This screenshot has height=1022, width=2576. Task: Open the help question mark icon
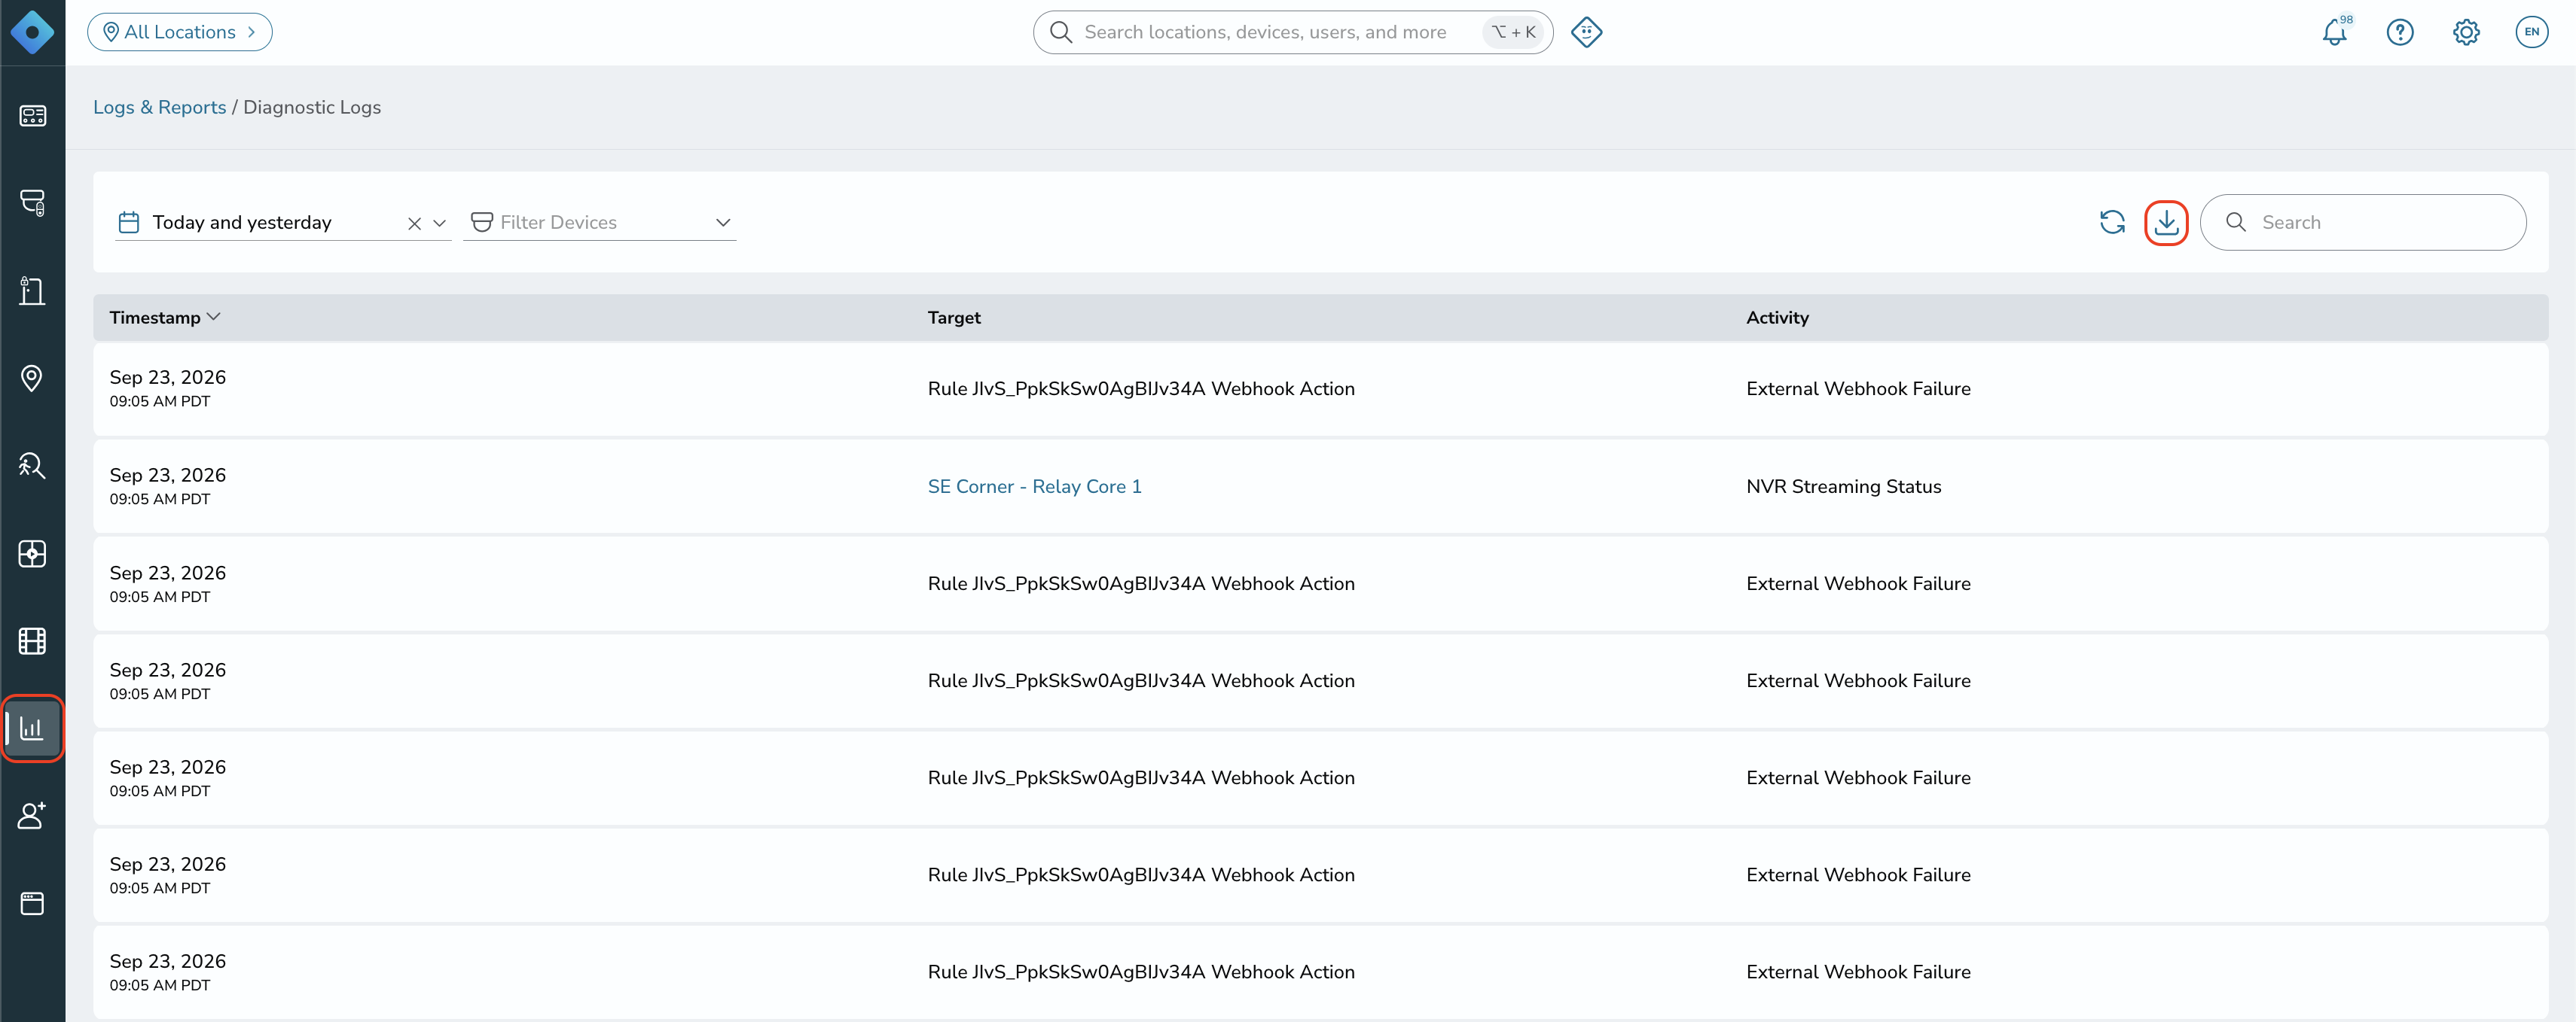[2400, 32]
